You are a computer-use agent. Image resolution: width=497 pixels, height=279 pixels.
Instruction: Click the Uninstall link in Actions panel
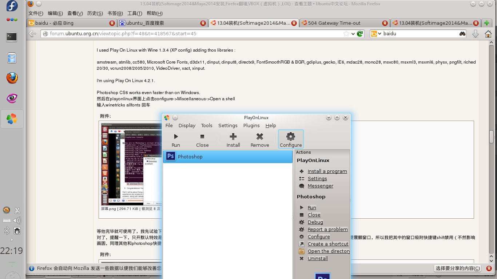tap(318, 258)
